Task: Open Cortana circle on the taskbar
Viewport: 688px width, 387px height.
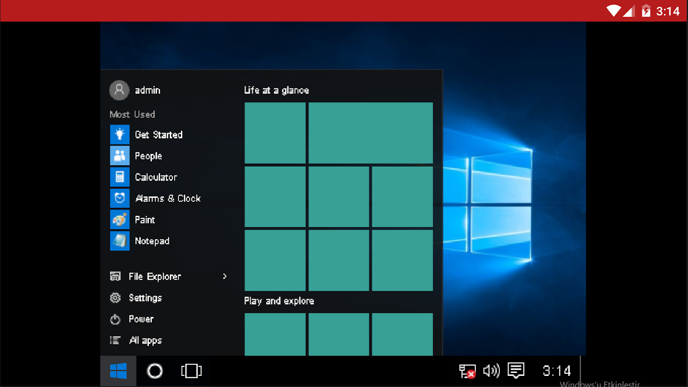Action: click(x=155, y=371)
